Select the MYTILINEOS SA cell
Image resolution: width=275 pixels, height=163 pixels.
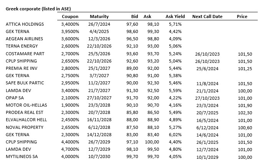click(x=22, y=156)
